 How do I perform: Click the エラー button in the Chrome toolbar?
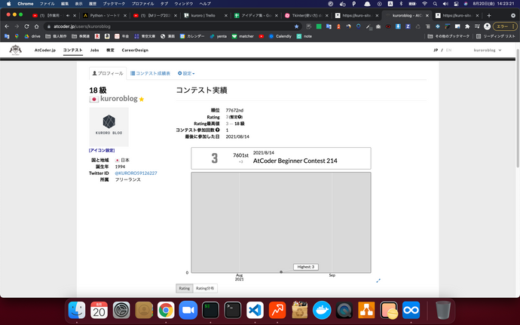pyautogui.click(x=505, y=26)
